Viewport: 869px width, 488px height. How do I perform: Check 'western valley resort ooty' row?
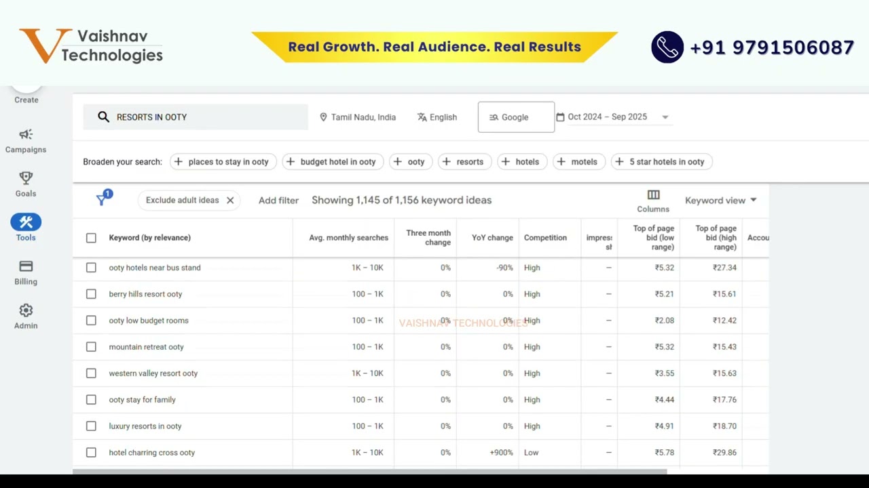click(x=91, y=373)
